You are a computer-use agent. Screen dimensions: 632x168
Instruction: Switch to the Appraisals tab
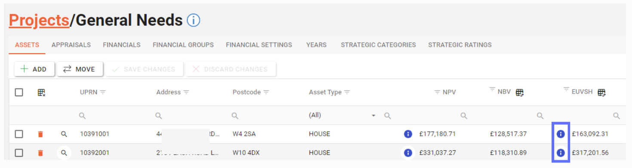point(71,45)
